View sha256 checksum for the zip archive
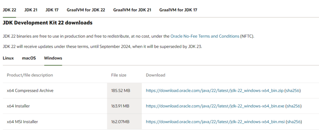The image size is (319, 135). tap(293, 91)
